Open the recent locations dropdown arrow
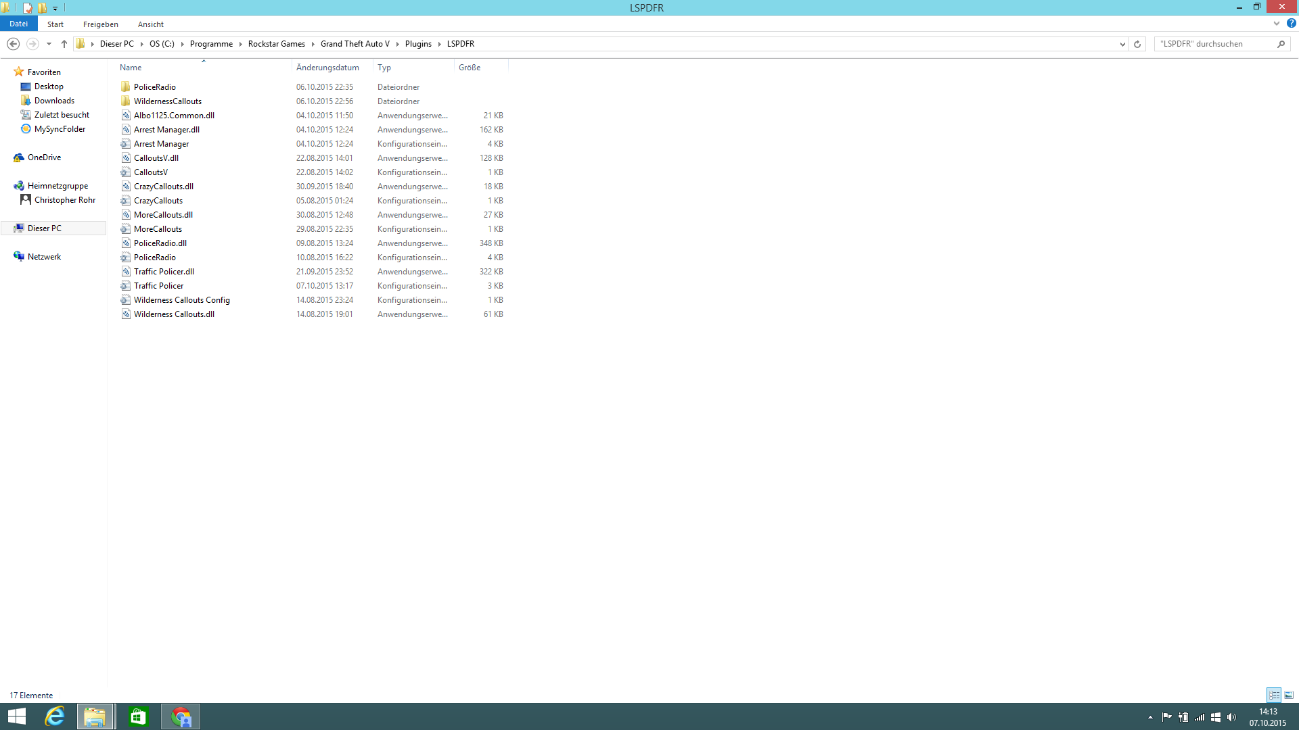The image size is (1299, 730). (x=49, y=44)
